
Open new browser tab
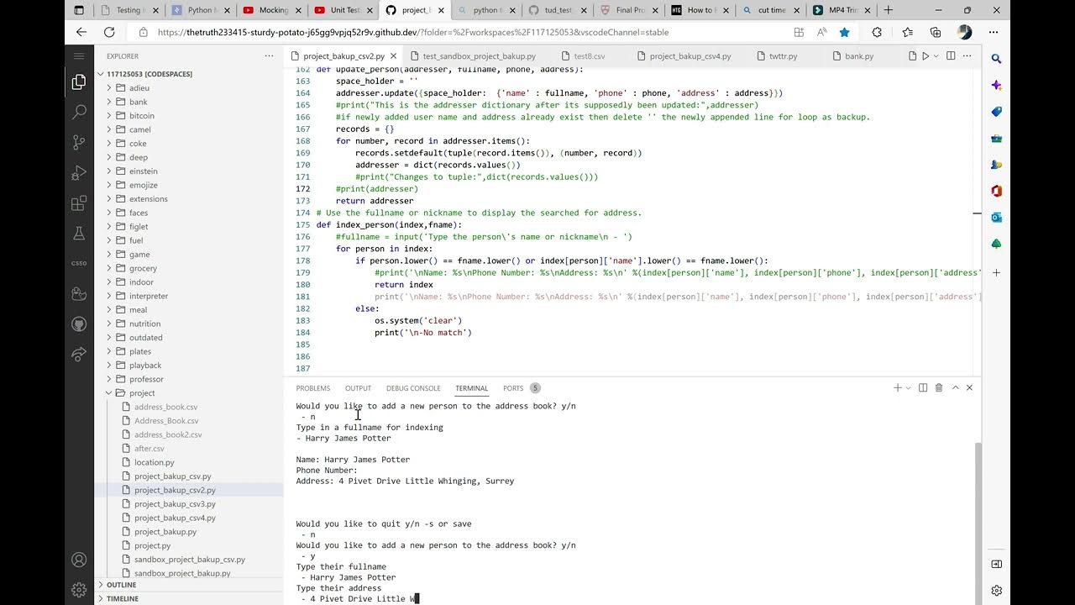point(889,10)
